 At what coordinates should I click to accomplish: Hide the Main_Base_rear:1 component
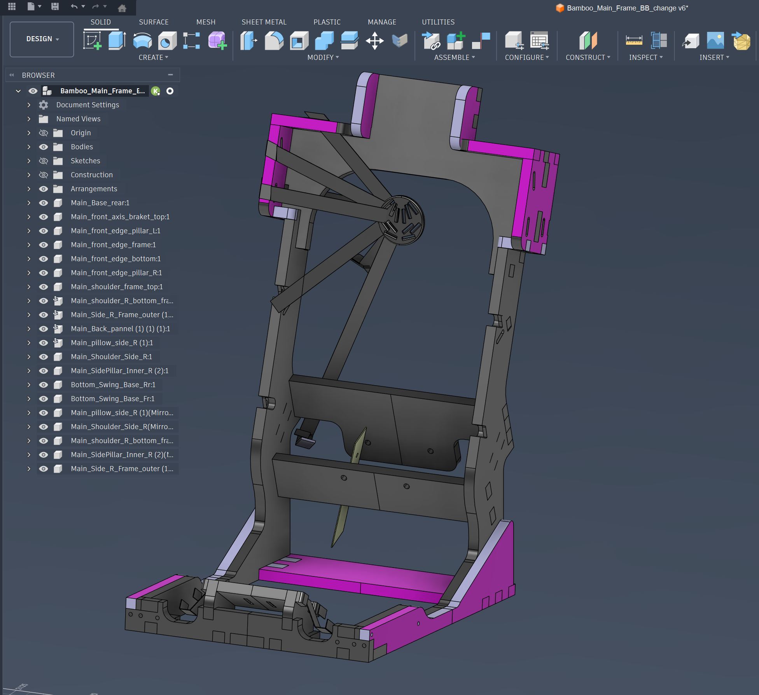tap(44, 203)
